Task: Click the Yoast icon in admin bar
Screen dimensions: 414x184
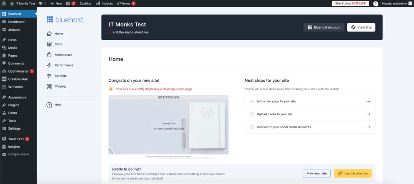Action: click(68, 4)
